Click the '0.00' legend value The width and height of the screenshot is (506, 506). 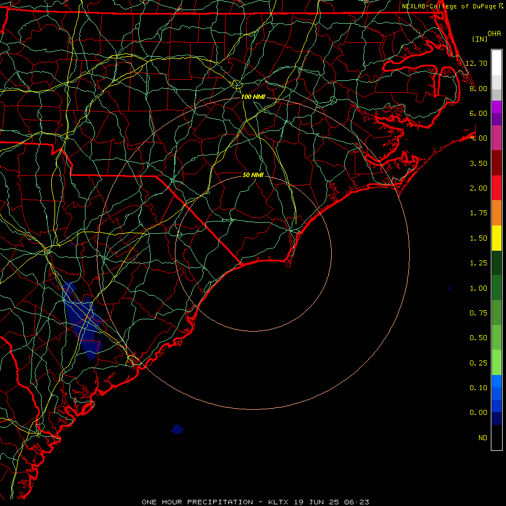coord(478,413)
